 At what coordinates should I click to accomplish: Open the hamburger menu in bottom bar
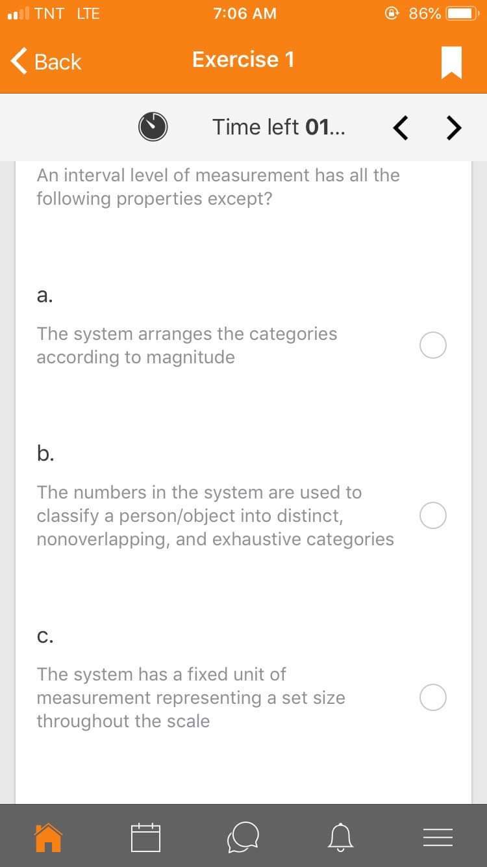438,838
